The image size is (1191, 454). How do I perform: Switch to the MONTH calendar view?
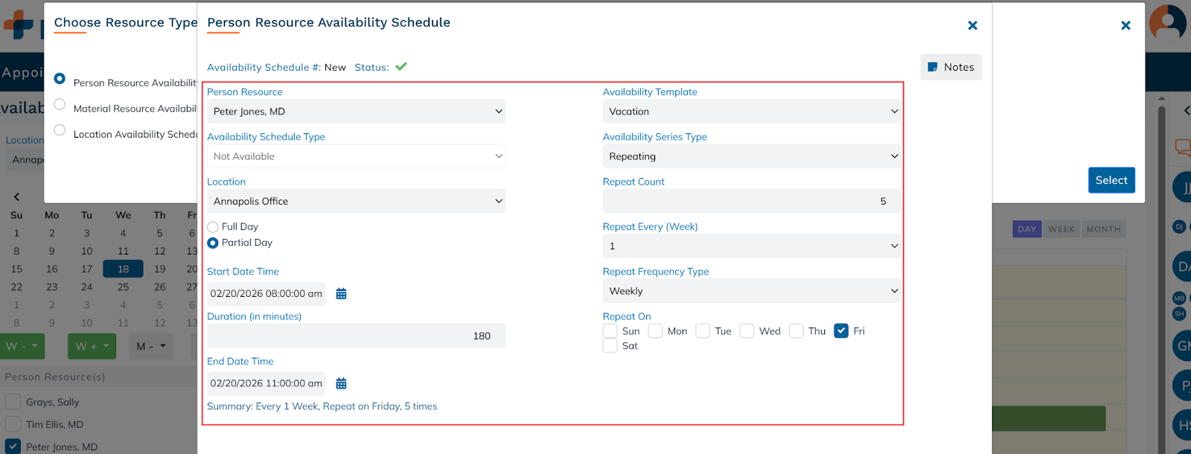click(x=1103, y=229)
